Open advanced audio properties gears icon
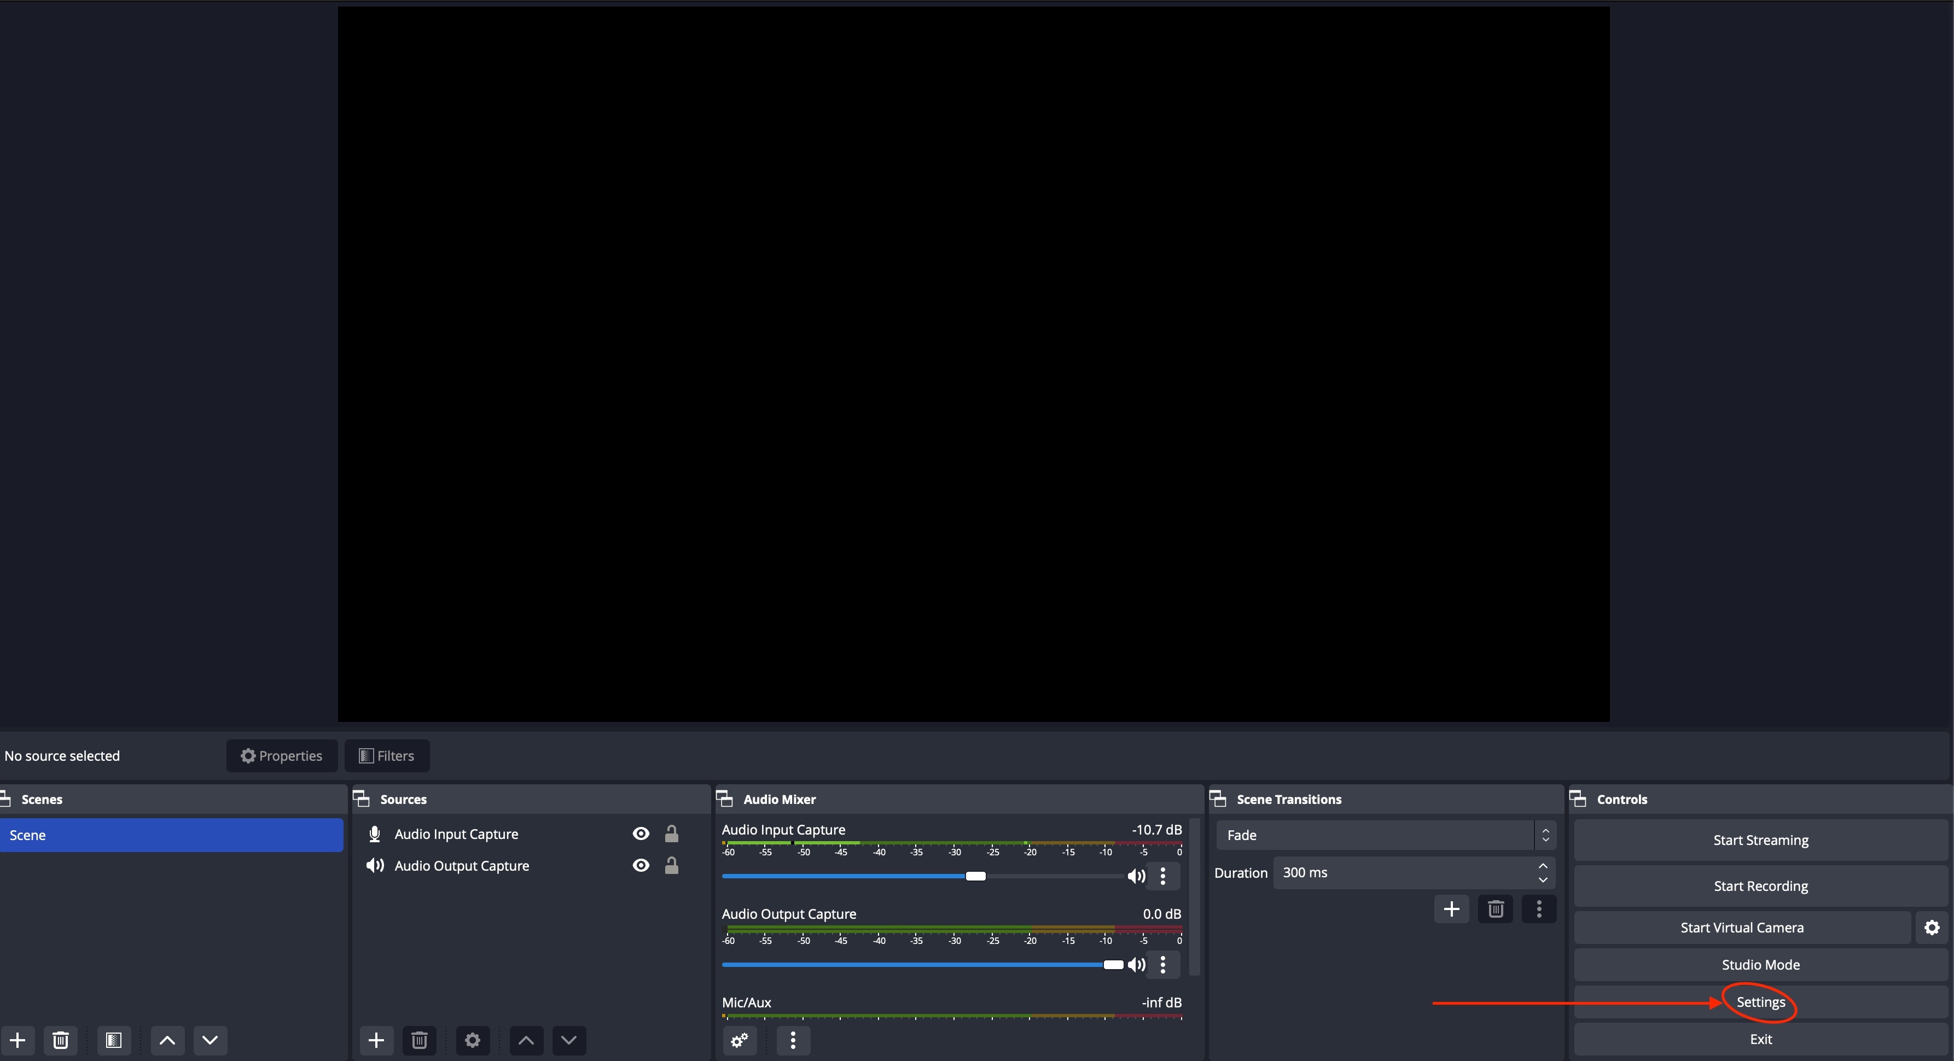This screenshot has width=1954, height=1061. coord(740,1040)
